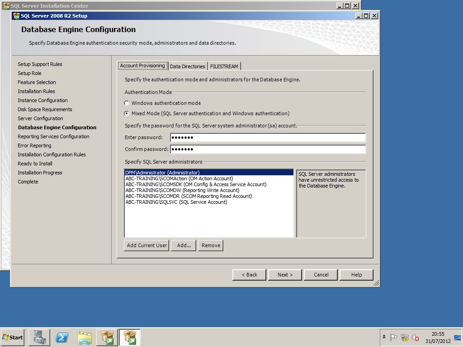Cancel the SQL Server setup
This screenshot has height=347, width=463.
pos(321,275)
